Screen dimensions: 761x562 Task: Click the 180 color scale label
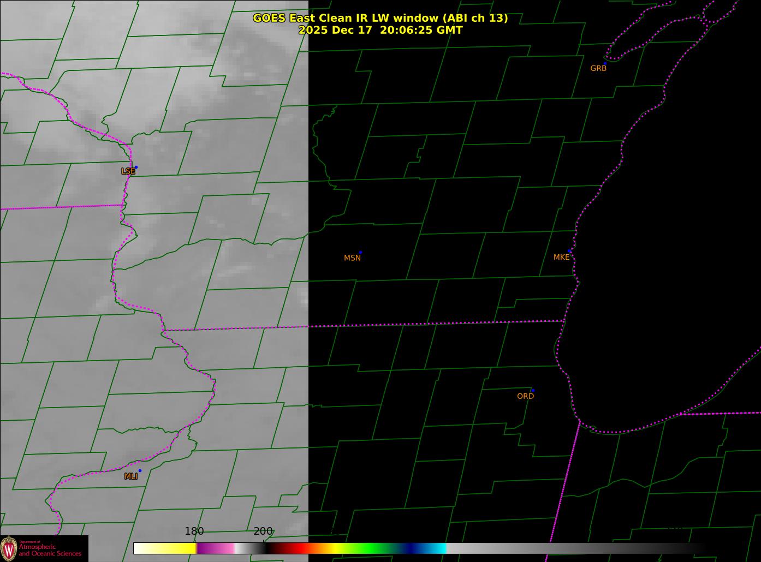(194, 531)
